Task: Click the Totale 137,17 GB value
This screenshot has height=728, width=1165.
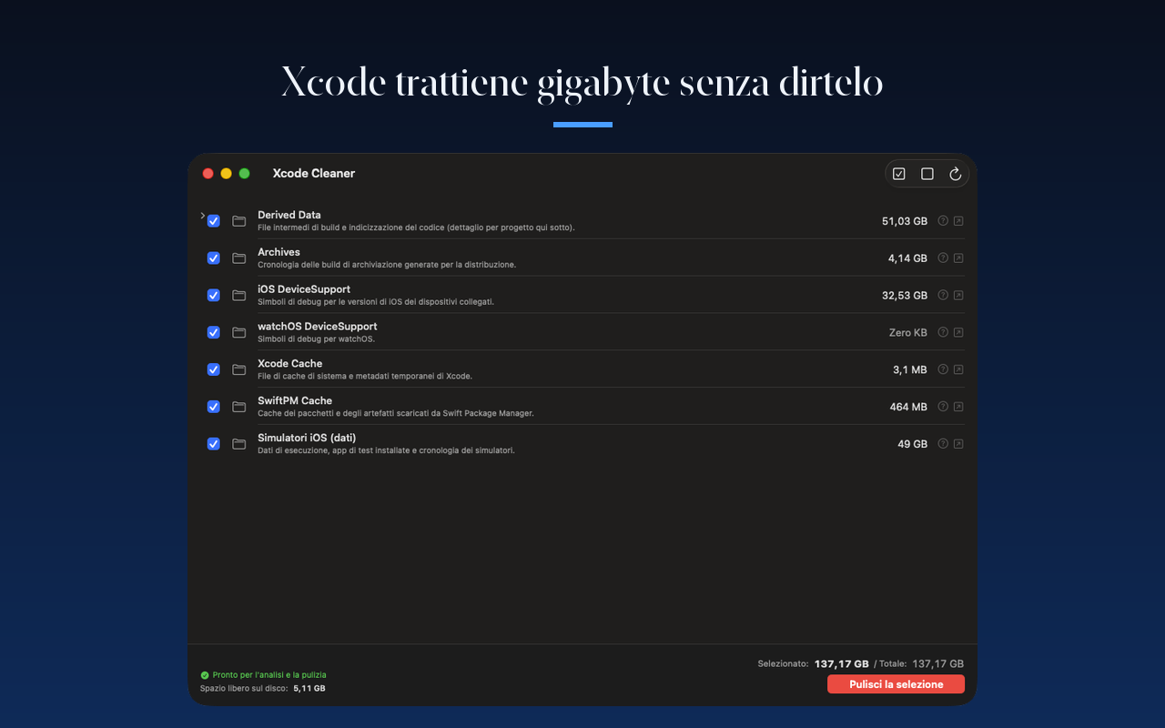Action: coord(938,664)
